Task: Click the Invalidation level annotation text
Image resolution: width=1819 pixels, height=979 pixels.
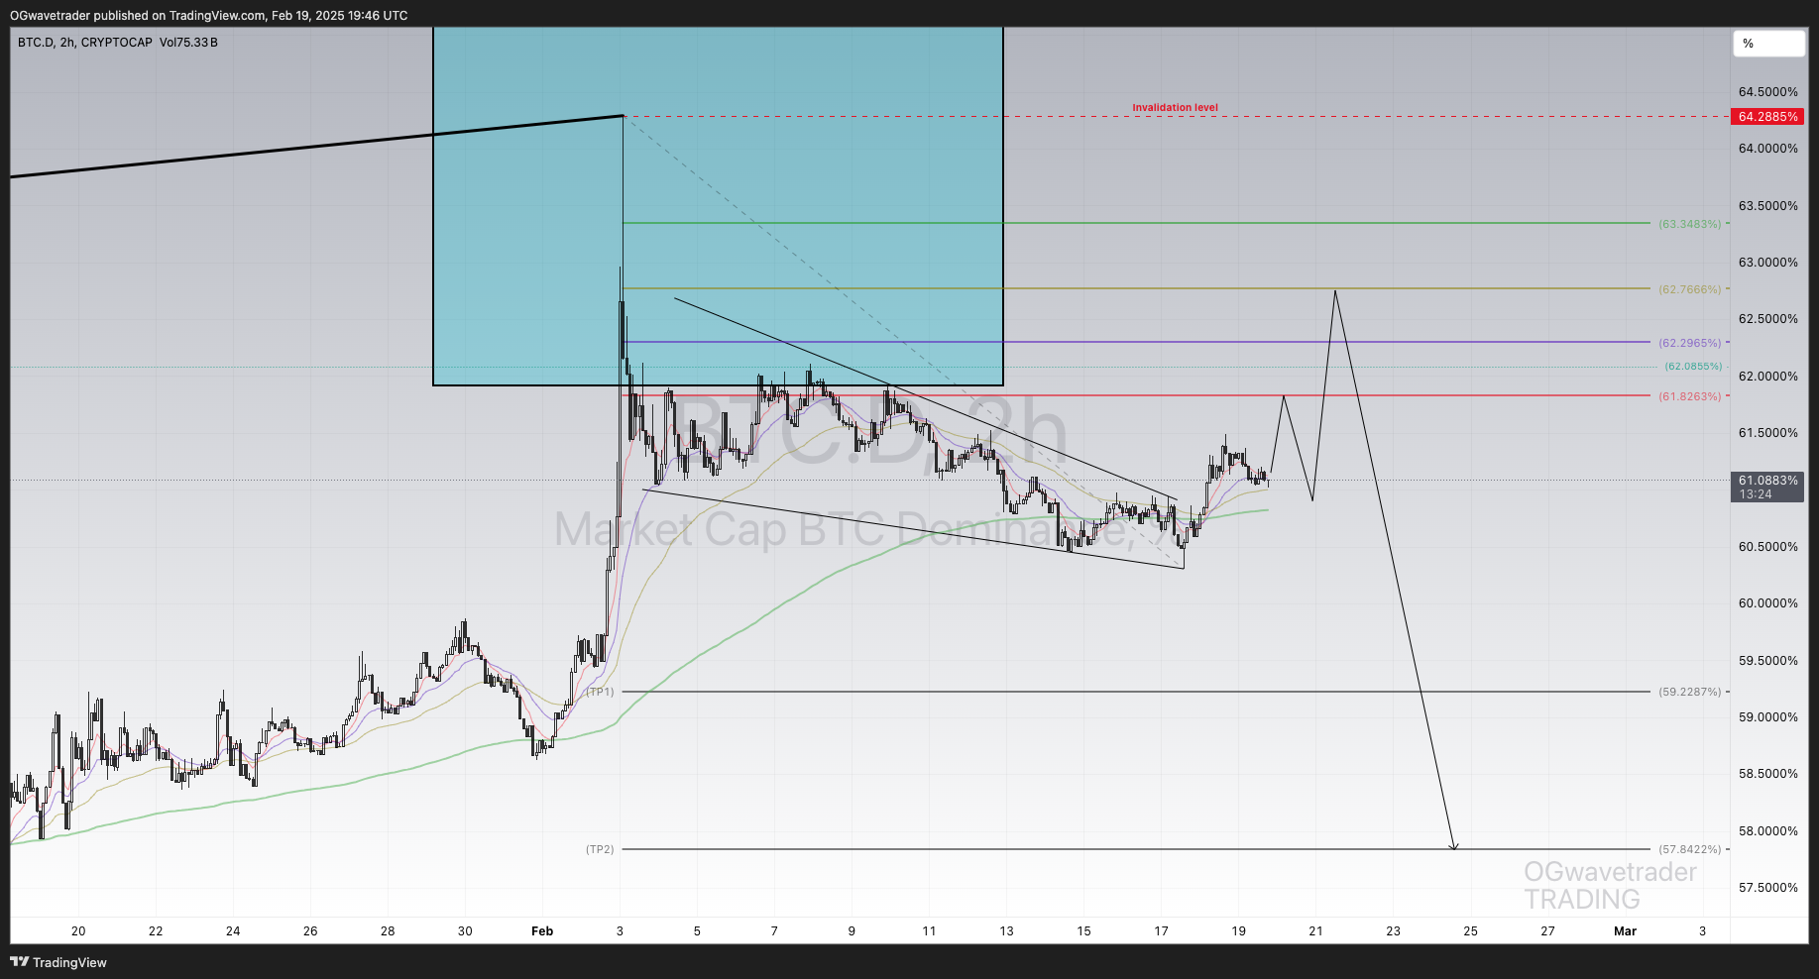Action: click(1175, 107)
